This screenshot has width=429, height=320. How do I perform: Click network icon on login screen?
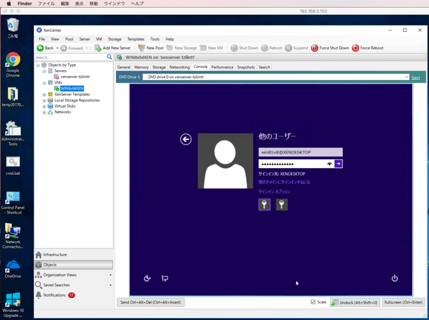(165, 278)
